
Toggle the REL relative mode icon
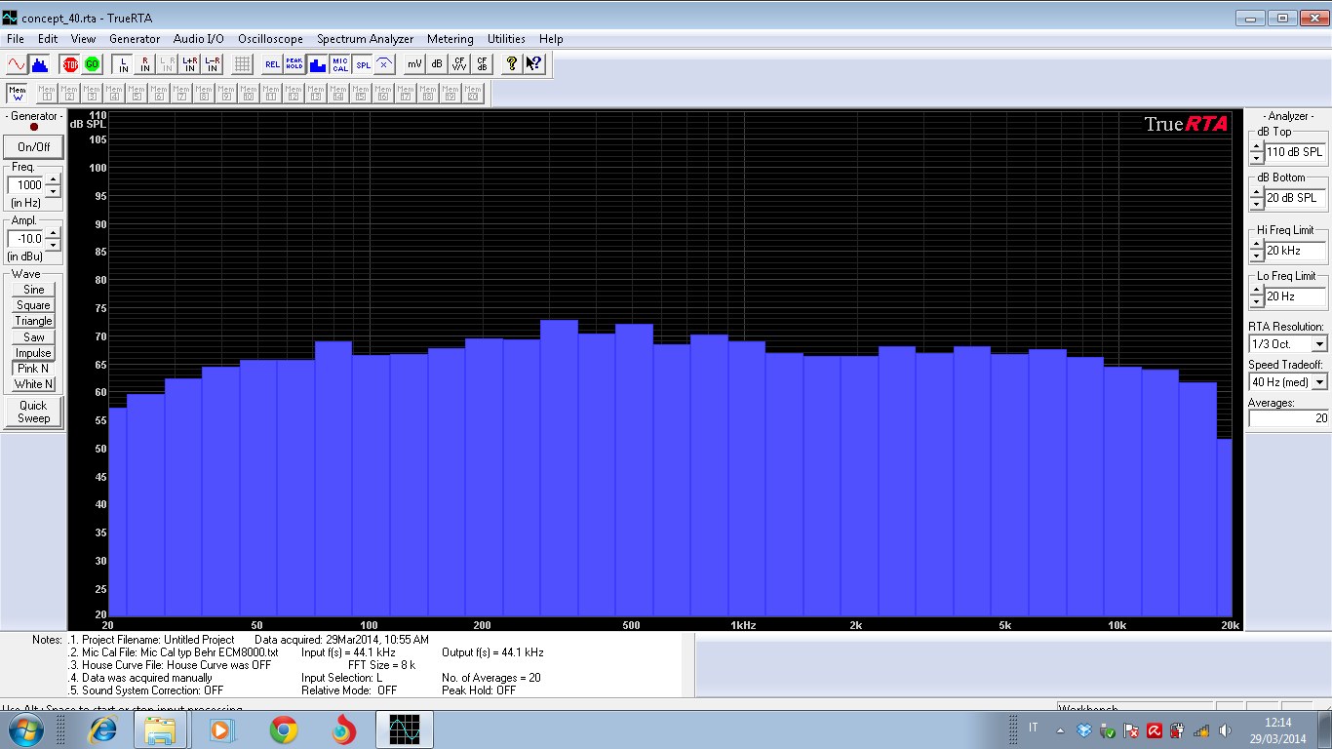pos(272,64)
